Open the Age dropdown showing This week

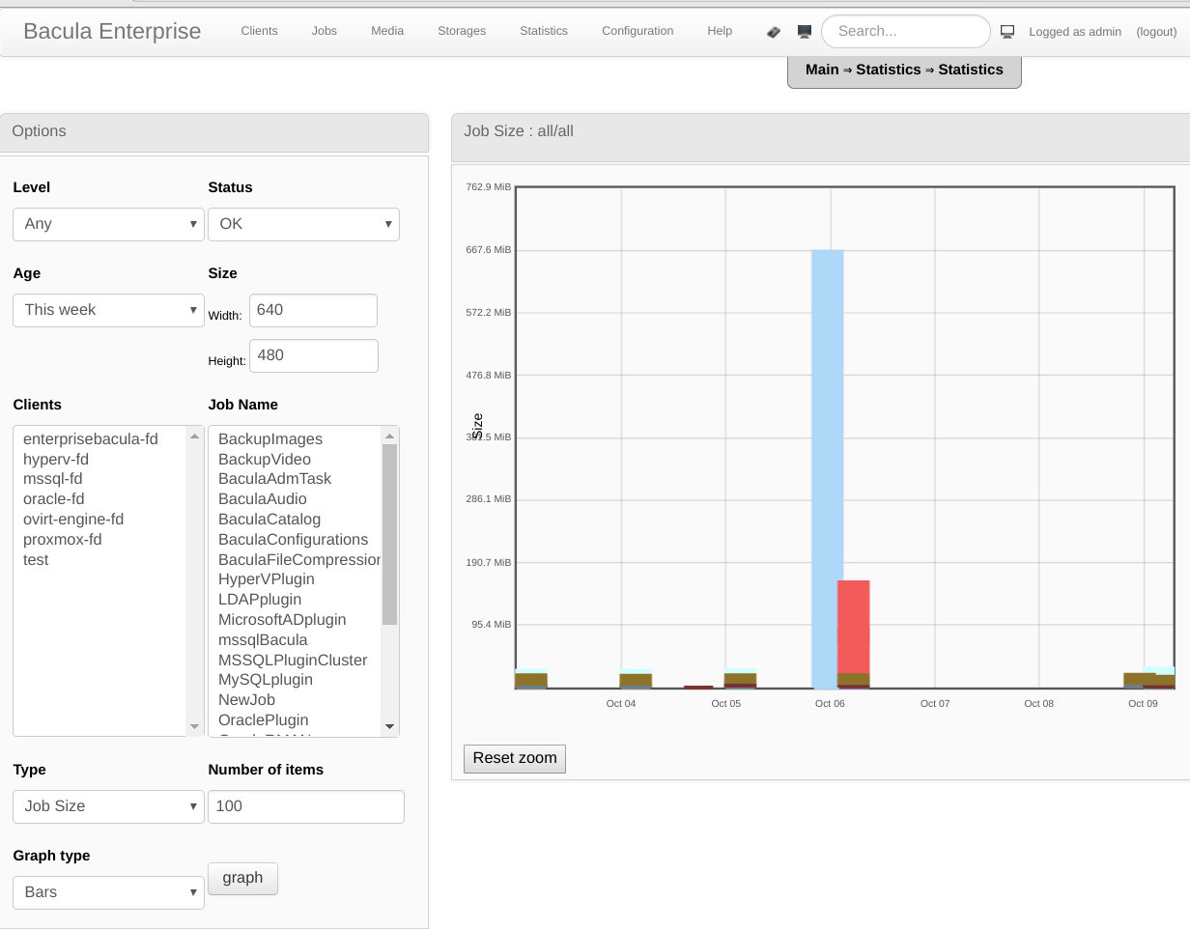point(108,310)
